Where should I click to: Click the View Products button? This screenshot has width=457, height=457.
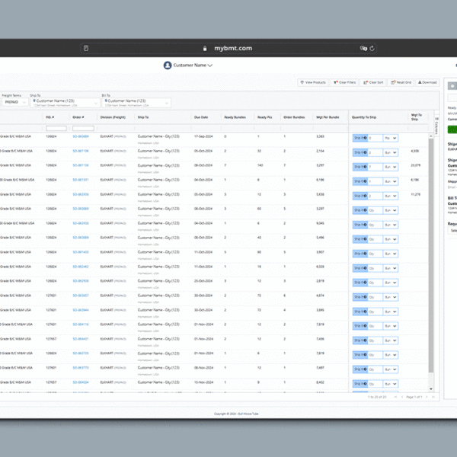313,82
